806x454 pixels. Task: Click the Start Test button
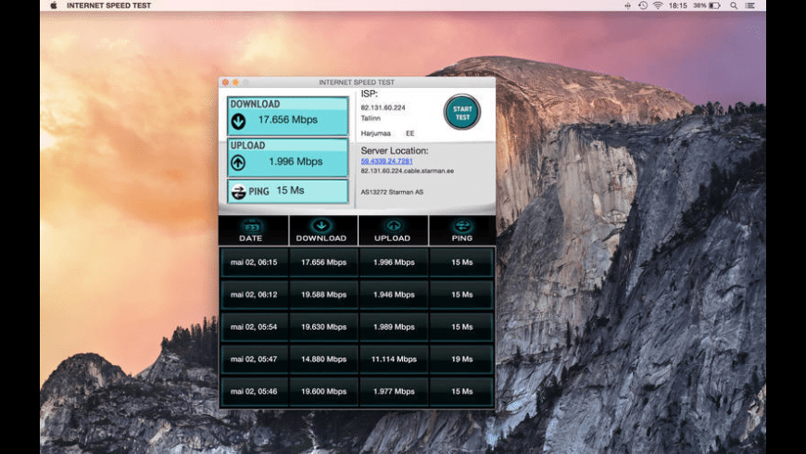tap(461, 112)
